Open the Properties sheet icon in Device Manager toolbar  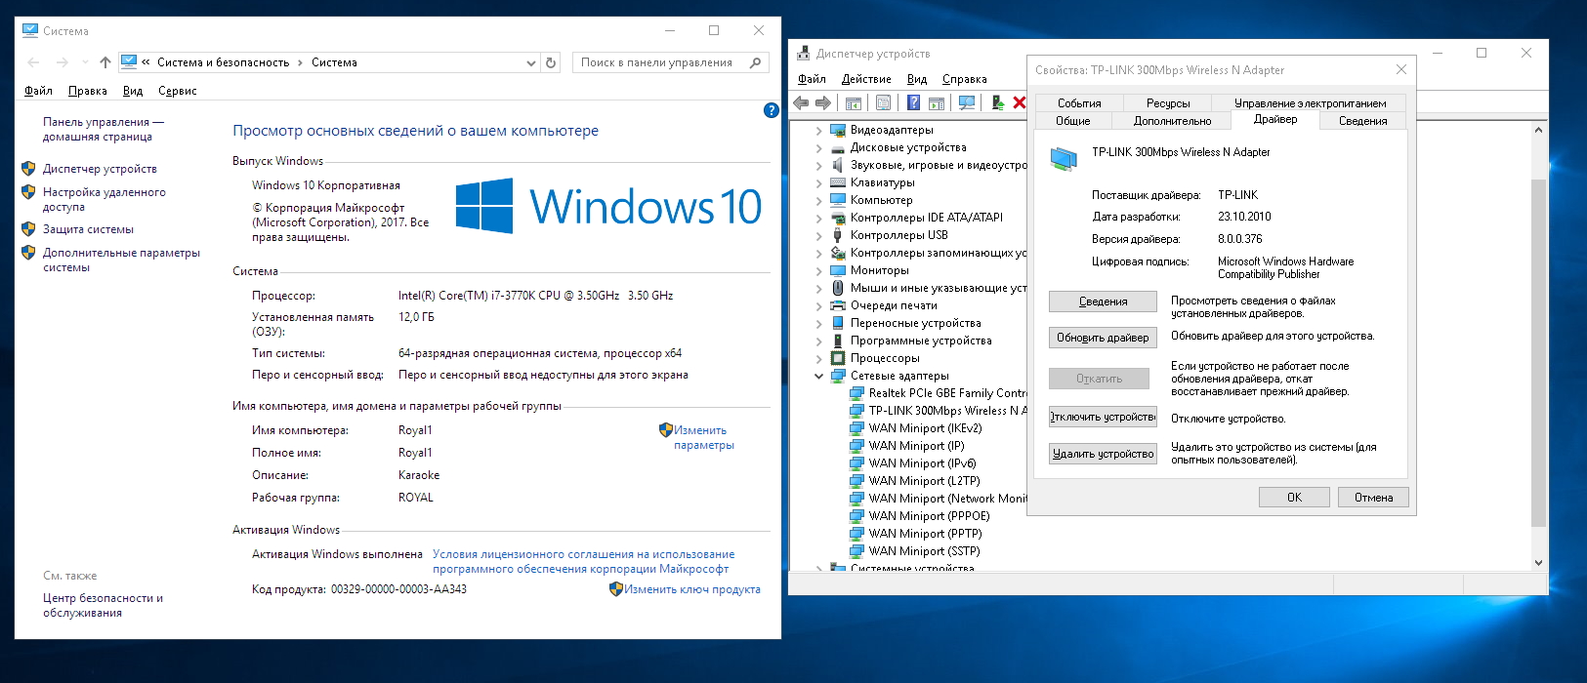(884, 102)
